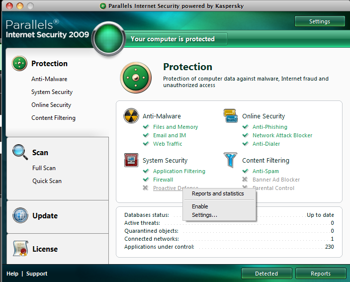
Task: Click the Protection shield icon in sidebar
Action: (20, 63)
